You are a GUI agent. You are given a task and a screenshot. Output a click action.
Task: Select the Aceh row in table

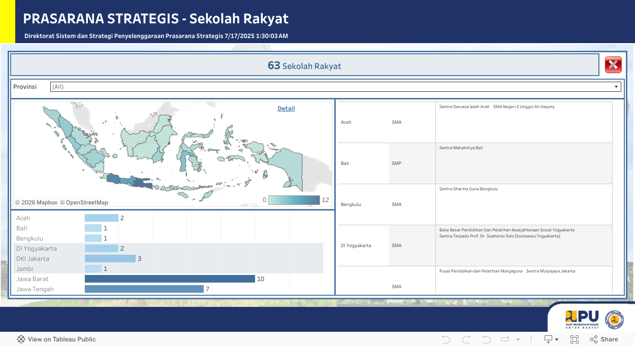click(x=346, y=122)
